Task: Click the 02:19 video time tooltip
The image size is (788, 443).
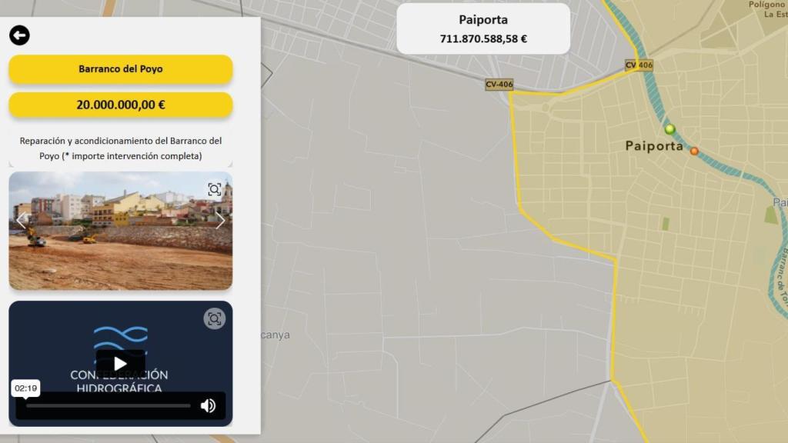Action: pos(26,388)
